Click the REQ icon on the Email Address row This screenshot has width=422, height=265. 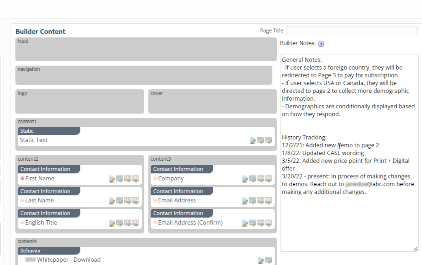pyautogui.click(x=260, y=201)
